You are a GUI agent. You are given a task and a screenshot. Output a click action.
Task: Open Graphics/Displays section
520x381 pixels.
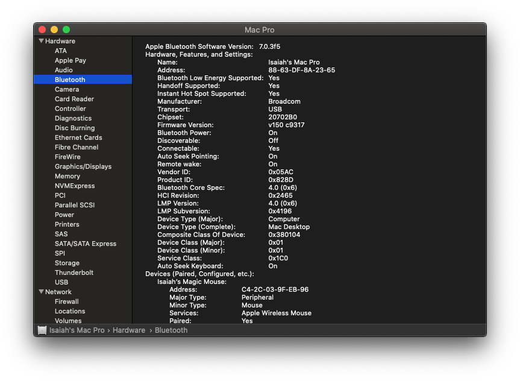[x=83, y=166]
